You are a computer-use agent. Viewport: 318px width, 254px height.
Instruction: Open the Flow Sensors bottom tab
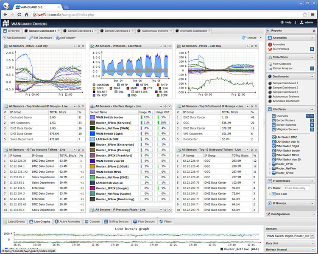(144, 221)
